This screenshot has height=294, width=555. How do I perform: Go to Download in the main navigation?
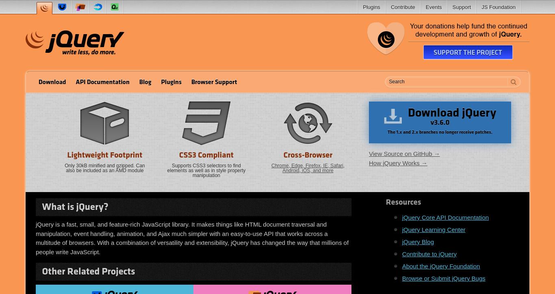tap(52, 82)
